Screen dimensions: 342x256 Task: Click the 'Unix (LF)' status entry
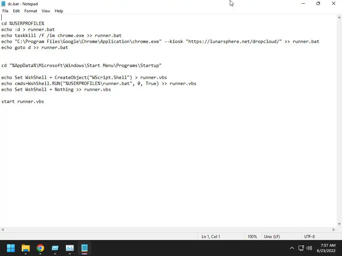[272, 237]
